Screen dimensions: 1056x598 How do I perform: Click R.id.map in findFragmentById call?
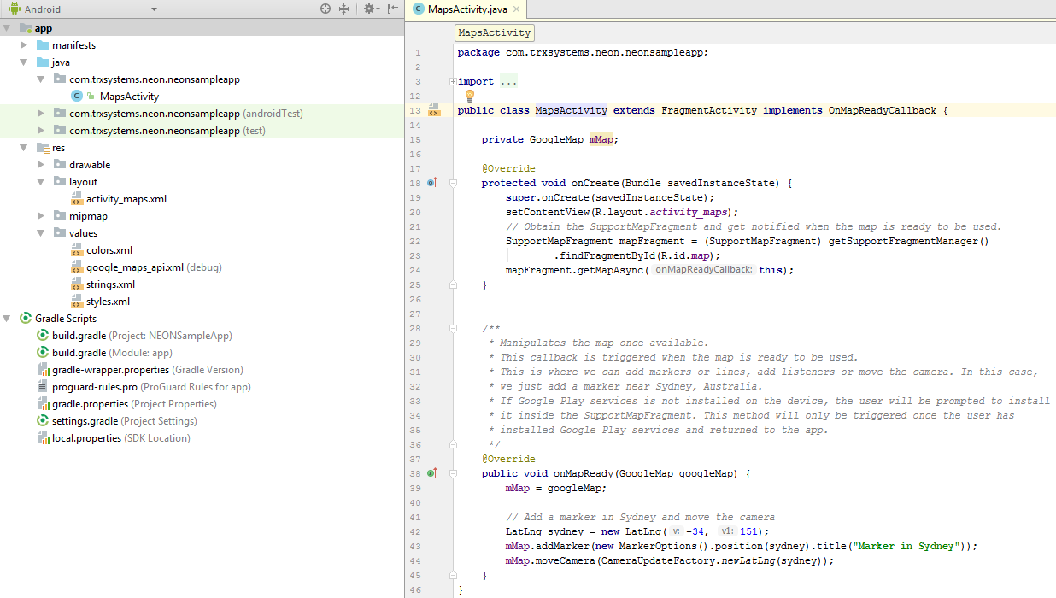(685, 255)
